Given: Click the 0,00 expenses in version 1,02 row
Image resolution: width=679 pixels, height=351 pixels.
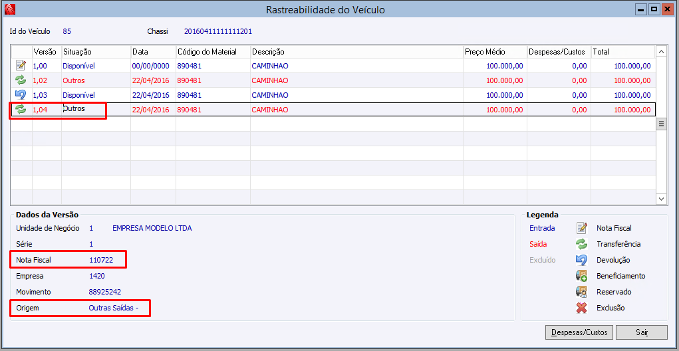Looking at the screenshot, I should point(579,80).
